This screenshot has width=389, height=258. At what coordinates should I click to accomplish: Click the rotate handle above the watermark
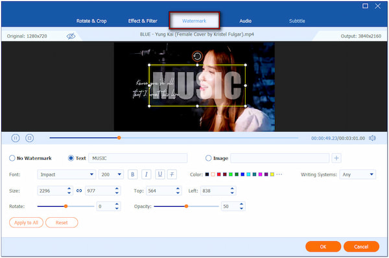[197, 56]
